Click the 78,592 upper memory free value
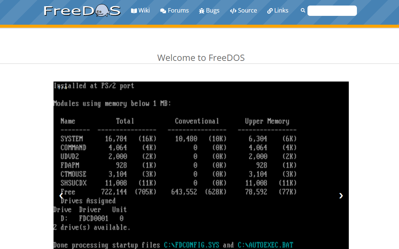 click(256, 192)
